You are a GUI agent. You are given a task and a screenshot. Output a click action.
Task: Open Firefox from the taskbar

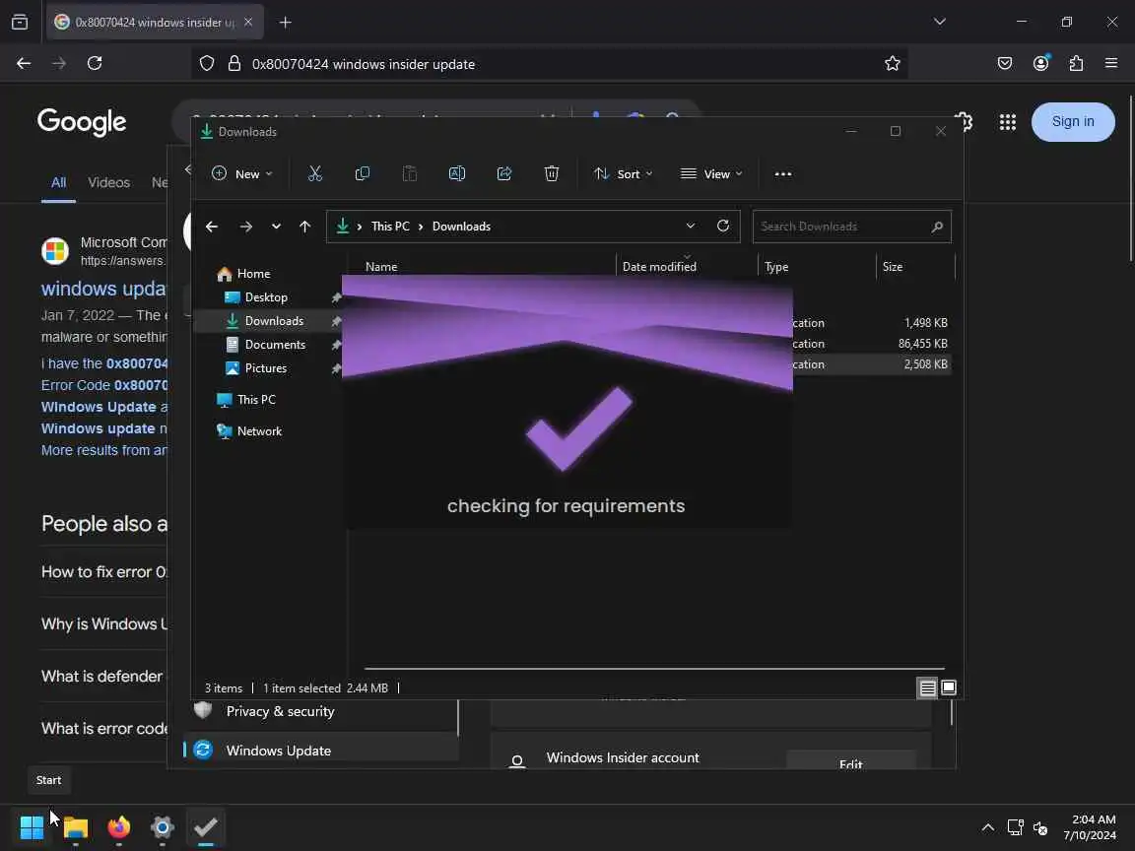118,827
